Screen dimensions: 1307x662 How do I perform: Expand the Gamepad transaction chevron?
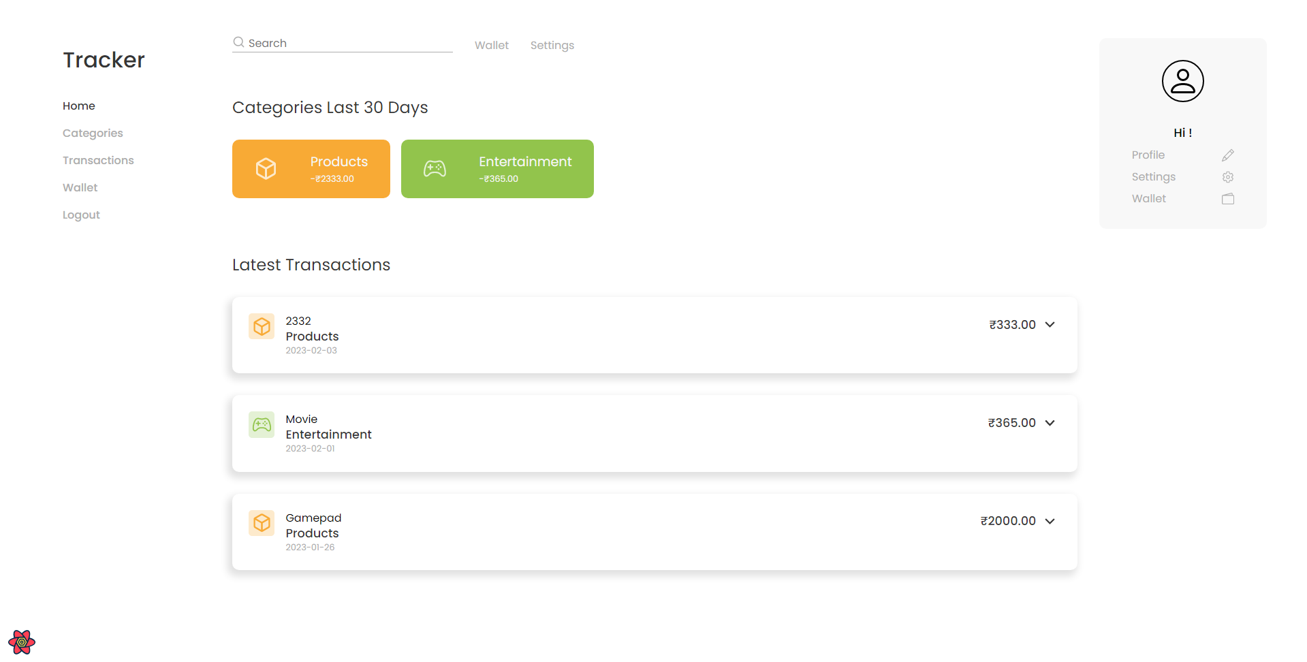point(1050,521)
